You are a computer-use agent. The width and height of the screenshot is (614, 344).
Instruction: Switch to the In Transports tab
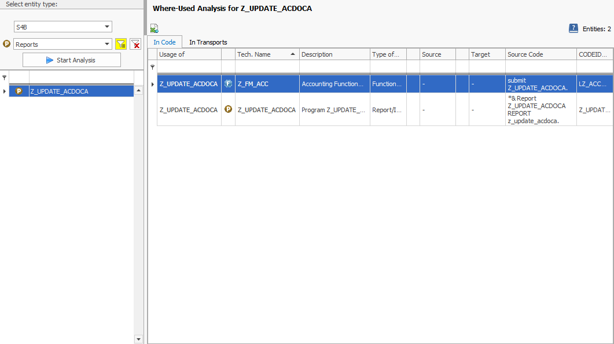208,42
